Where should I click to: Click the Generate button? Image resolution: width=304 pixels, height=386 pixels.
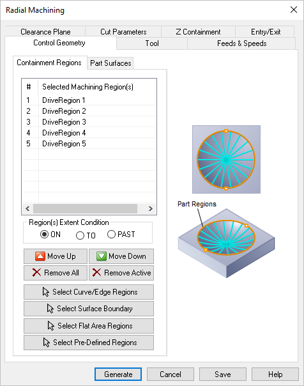click(118, 374)
